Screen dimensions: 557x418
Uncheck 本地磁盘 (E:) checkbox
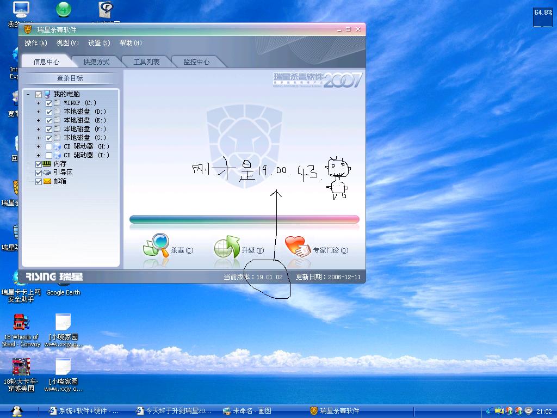click(49, 121)
